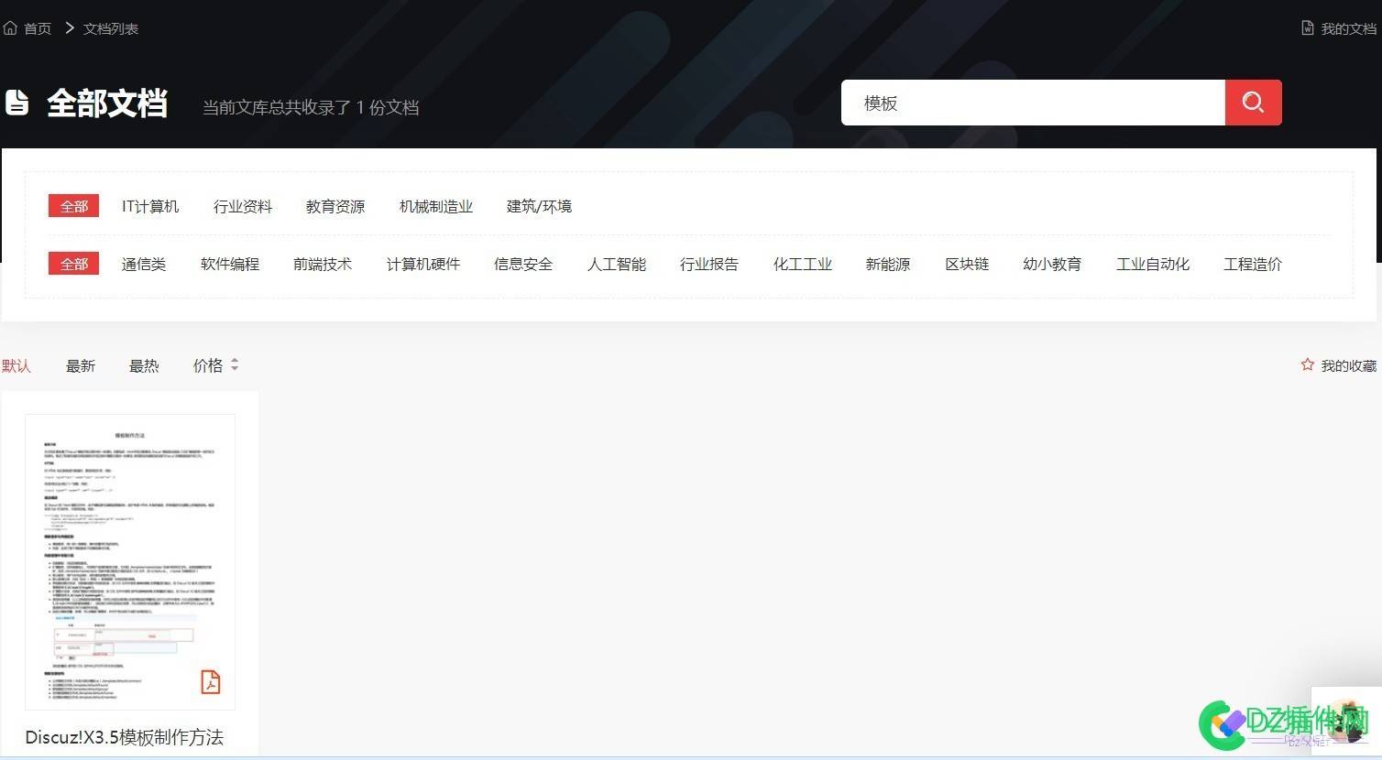The height and width of the screenshot is (760, 1382).
Task: Switch to the IT计算机 category tab
Action: tap(150, 206)
